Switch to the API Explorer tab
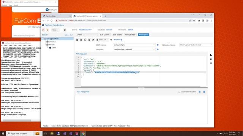Screen dimensions: 243x136 [x=144, y=35]
